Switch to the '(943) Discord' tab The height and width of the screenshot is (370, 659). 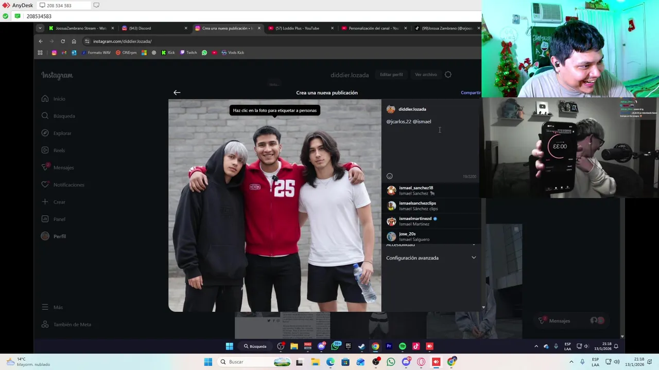click(154, 28)
